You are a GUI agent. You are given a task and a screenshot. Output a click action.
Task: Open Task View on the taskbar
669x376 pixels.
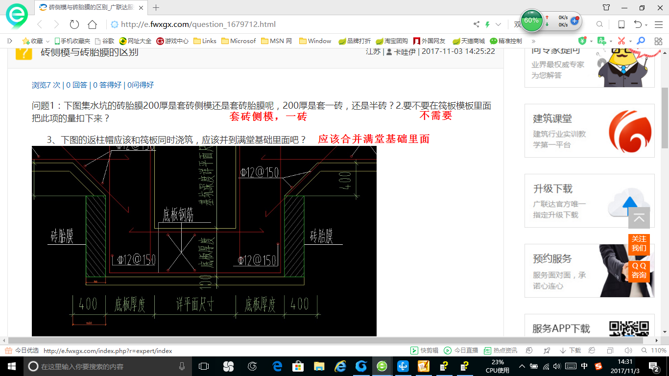tap(204, 366)
